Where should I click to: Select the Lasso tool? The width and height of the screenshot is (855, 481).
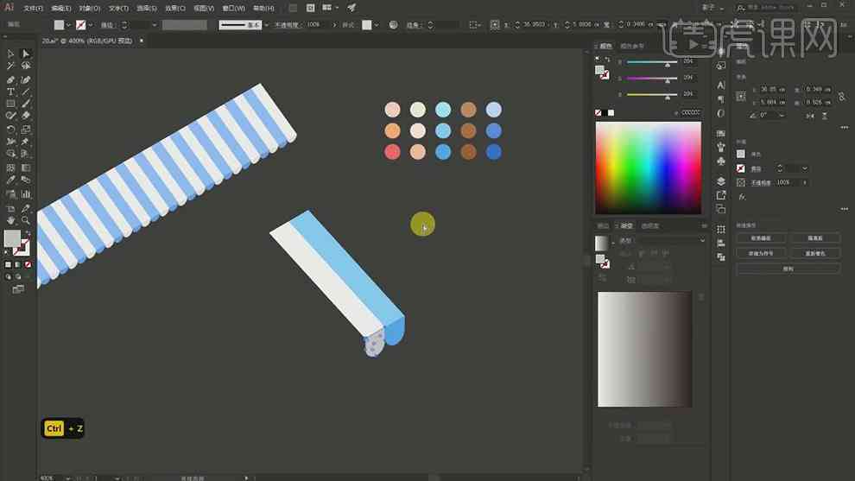tap(25, 66)
